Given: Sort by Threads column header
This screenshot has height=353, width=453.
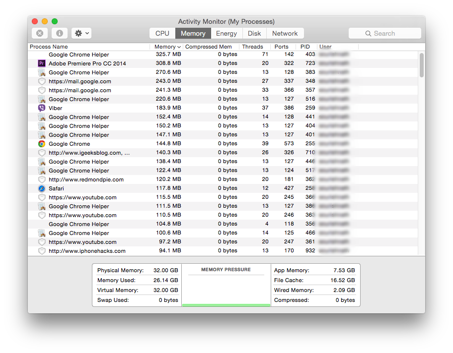Looking at the screenshot, I should pos(255,47).
